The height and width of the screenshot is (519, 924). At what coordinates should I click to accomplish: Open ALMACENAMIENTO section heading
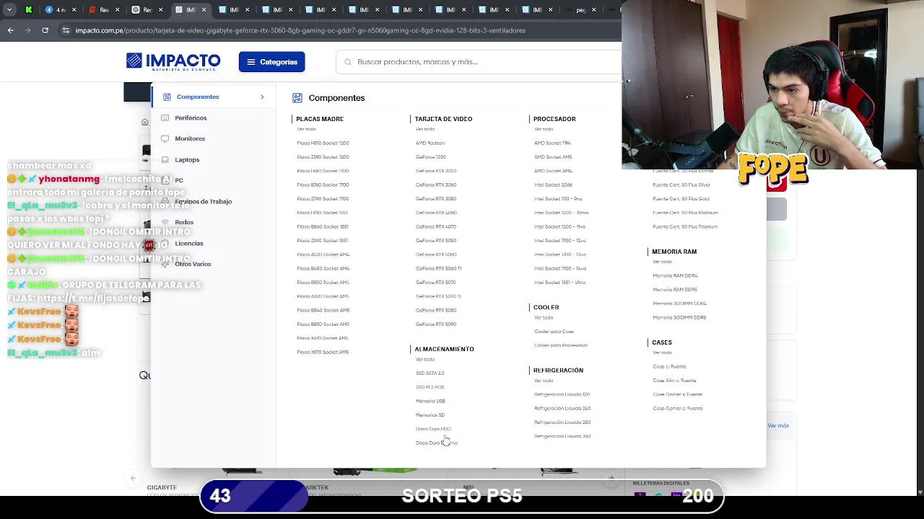coord(444,349)
